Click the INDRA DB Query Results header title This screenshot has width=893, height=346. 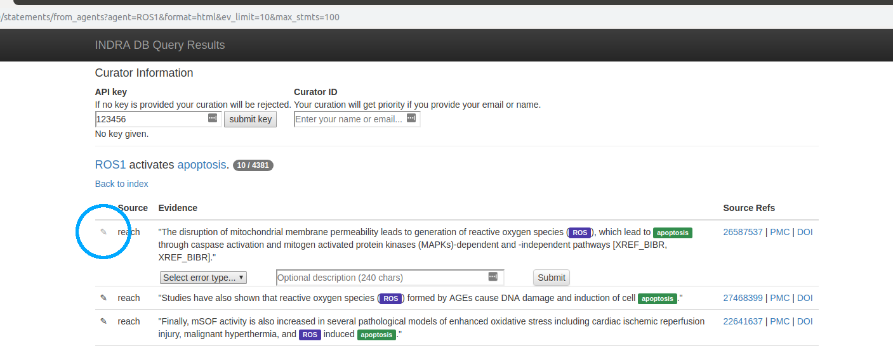(x=160, y=45)
